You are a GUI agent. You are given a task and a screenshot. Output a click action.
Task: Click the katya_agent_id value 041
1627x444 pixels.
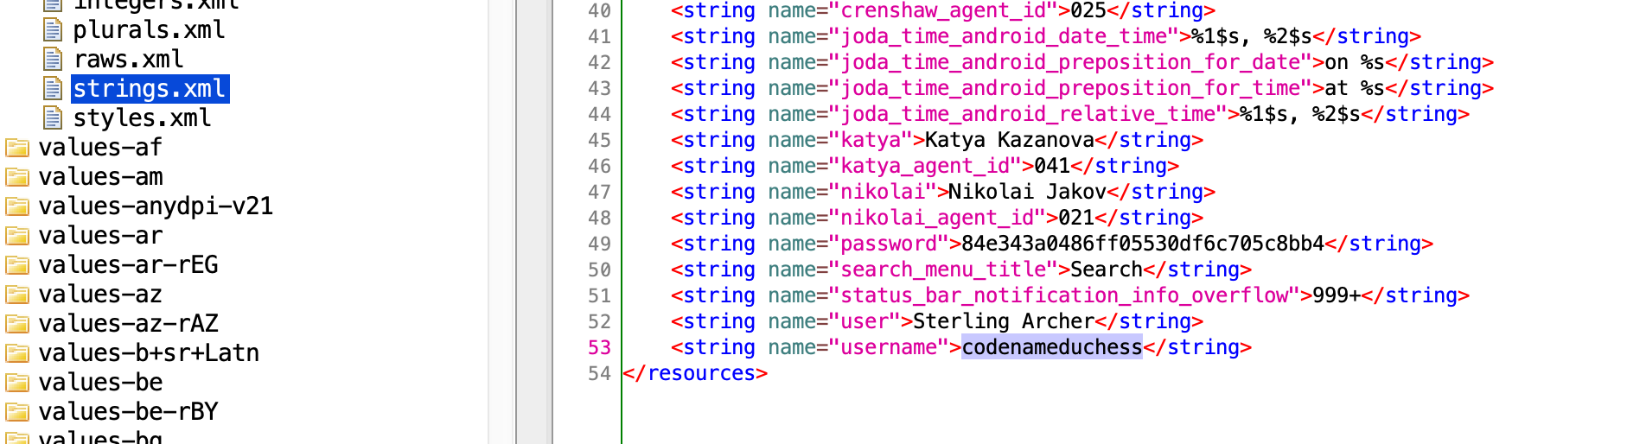click(x=1052, y=167)
